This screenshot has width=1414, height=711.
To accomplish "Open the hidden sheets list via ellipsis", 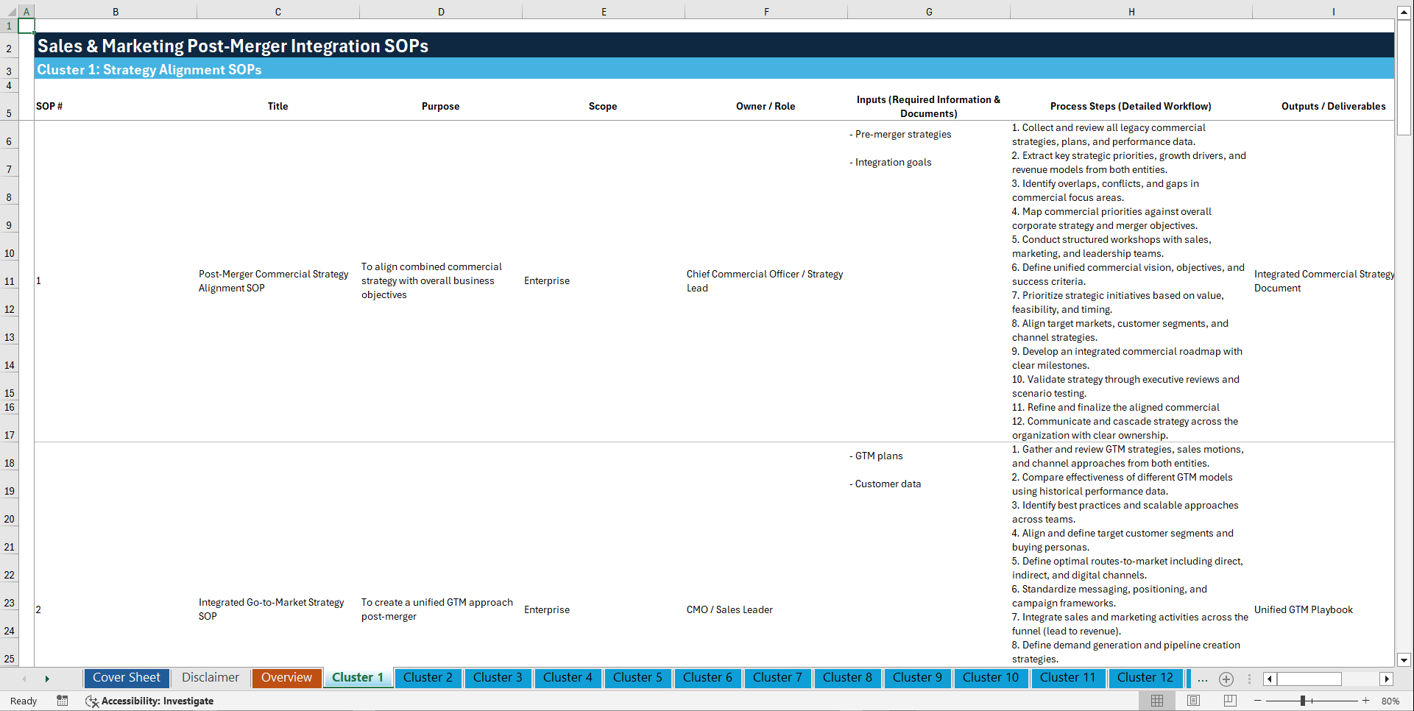I will pyautogui.click(x=1202, y=679).
